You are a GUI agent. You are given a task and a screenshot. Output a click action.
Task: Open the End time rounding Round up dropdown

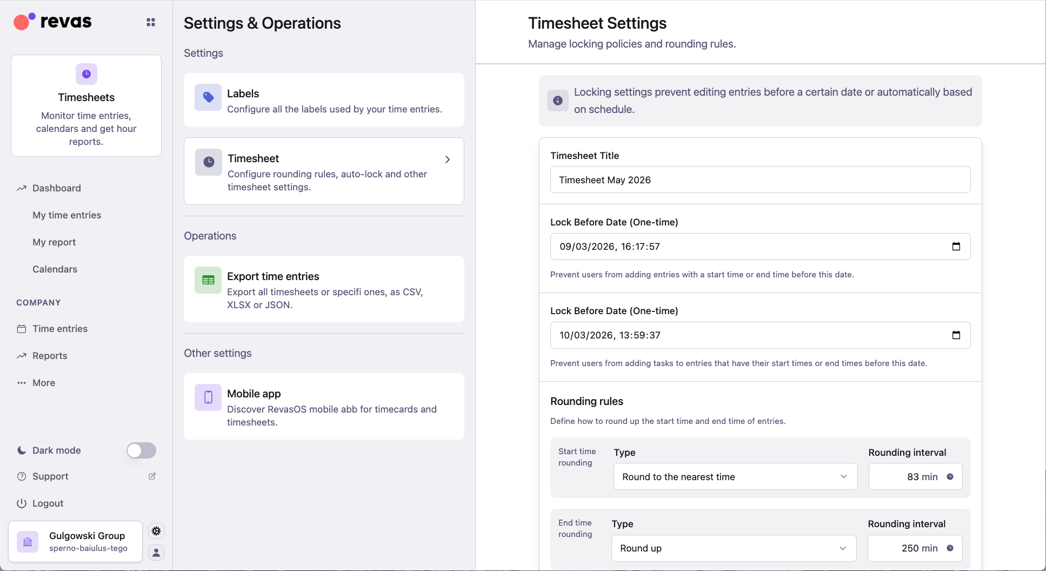[732, 548]
